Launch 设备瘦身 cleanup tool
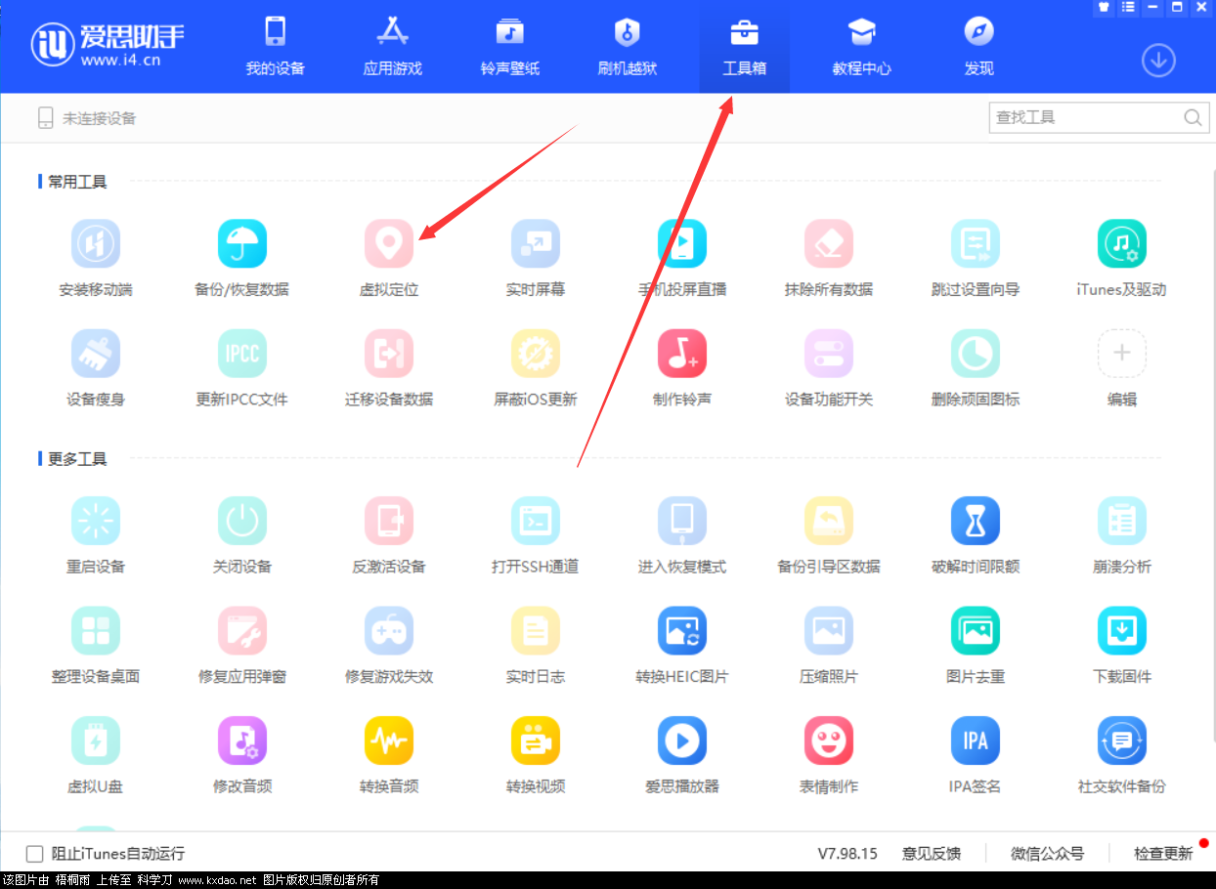This screenshot has width=1216, height=889. 96,353
